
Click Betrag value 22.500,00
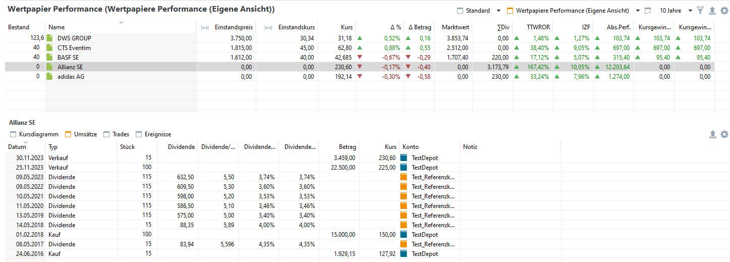pos(343,167)
